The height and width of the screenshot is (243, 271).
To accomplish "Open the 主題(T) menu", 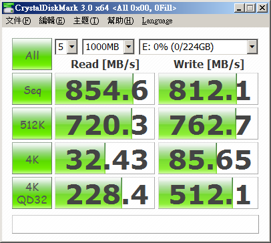I will [86, 21].
